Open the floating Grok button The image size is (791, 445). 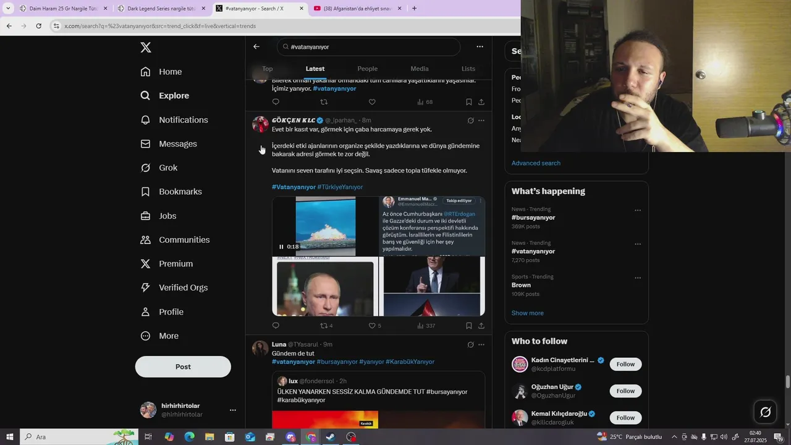(x=765, y=412)
